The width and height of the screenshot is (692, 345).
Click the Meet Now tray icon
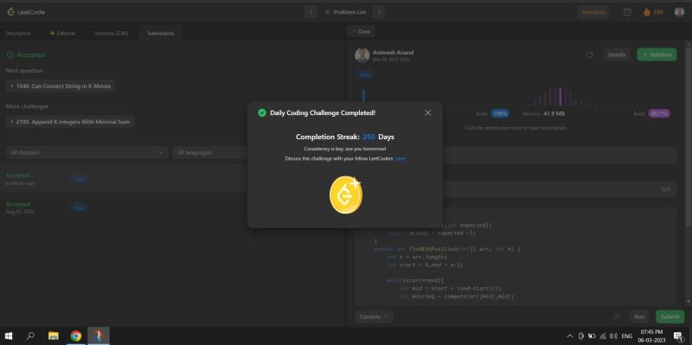581,336
